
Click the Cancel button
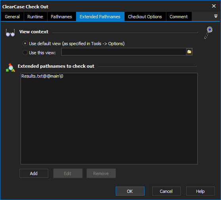tap(166, 191)
